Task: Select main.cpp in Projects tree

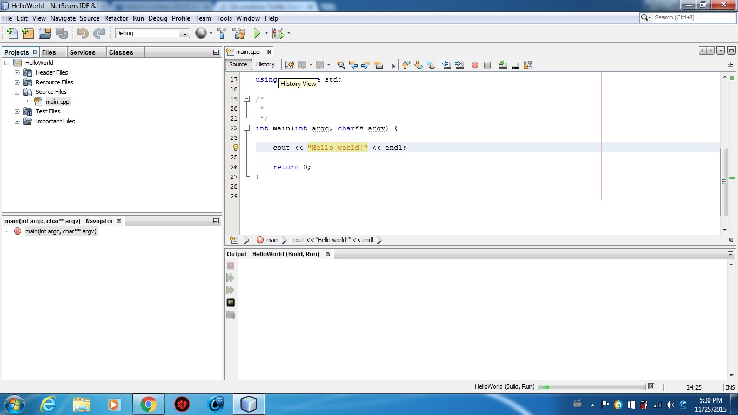Action: [57, 102]
